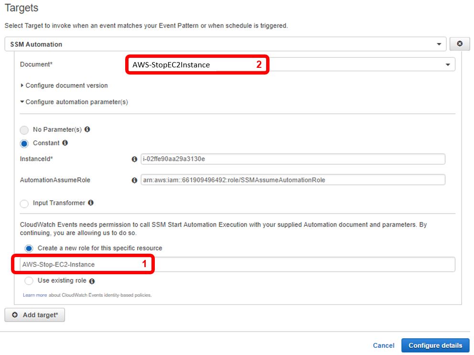The height and width of the screenshot is (355, 474).
Task: Click the Add target button
Action: tap(34, 315)
